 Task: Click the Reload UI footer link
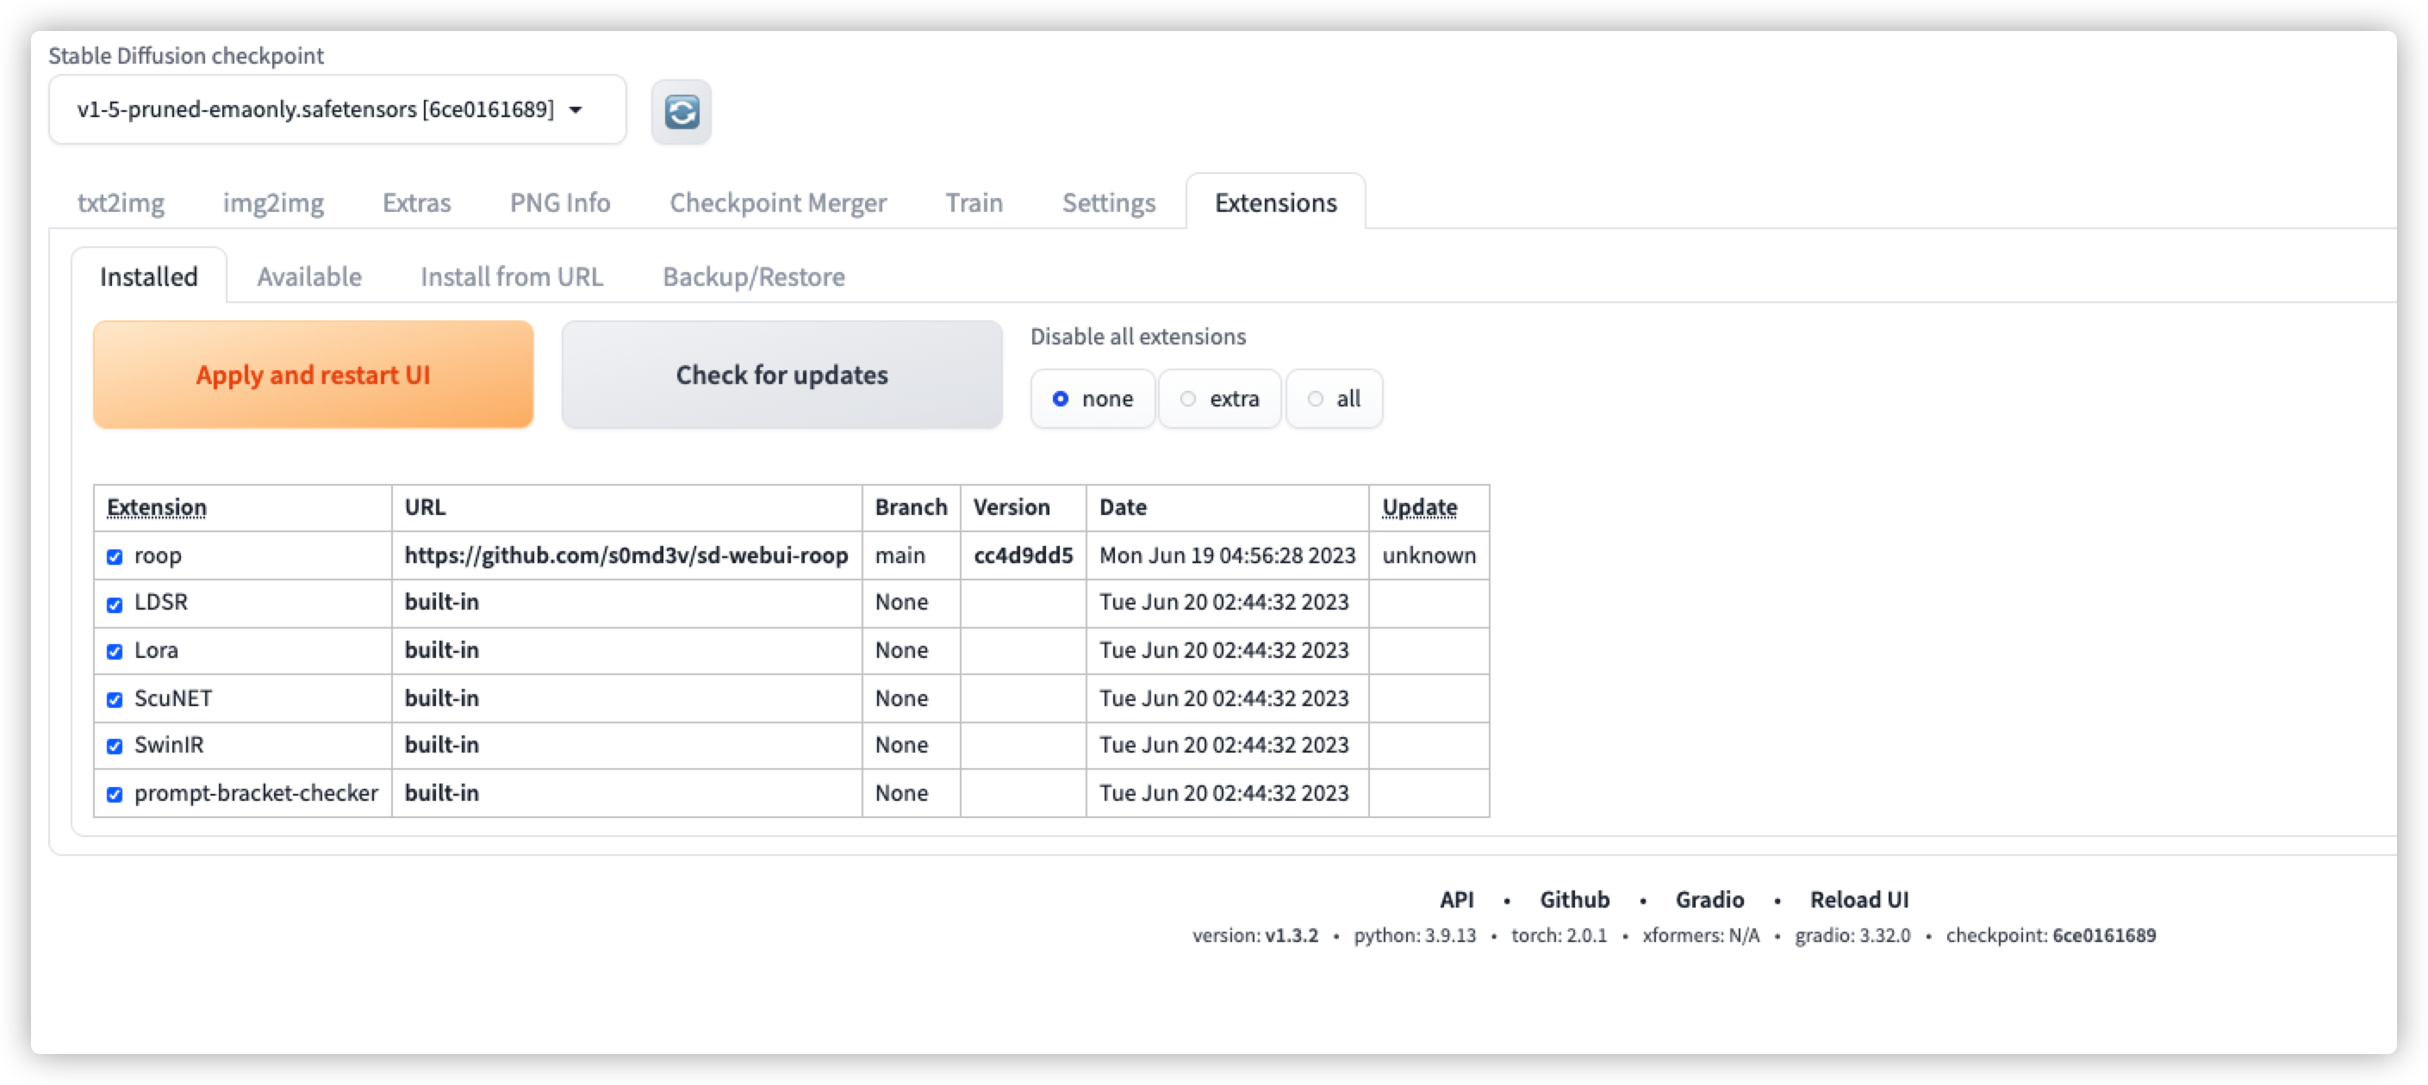1858,900
